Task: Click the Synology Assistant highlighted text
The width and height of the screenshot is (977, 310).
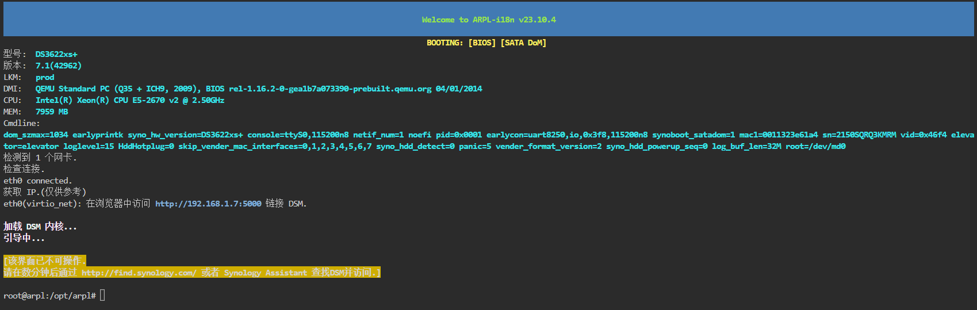Action: pos(266,273)
